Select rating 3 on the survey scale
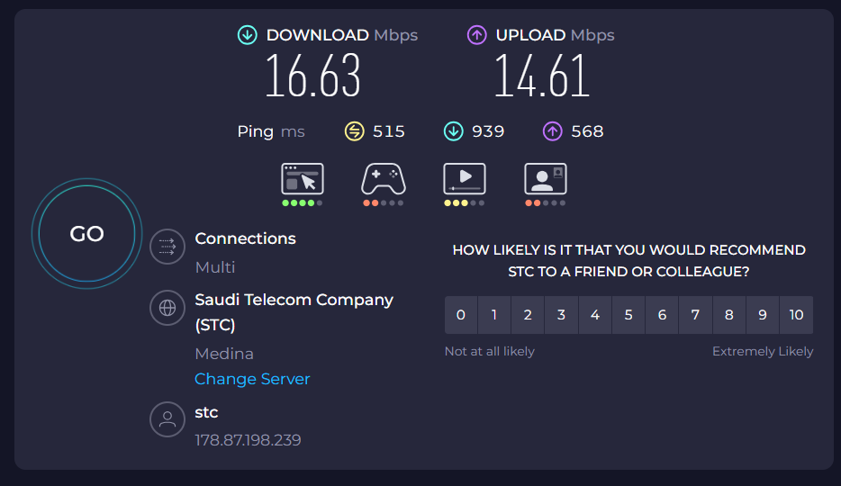Image resolution: width=841 pixels, height=486 pixels. pyautogui.click(x=561, y=315)
